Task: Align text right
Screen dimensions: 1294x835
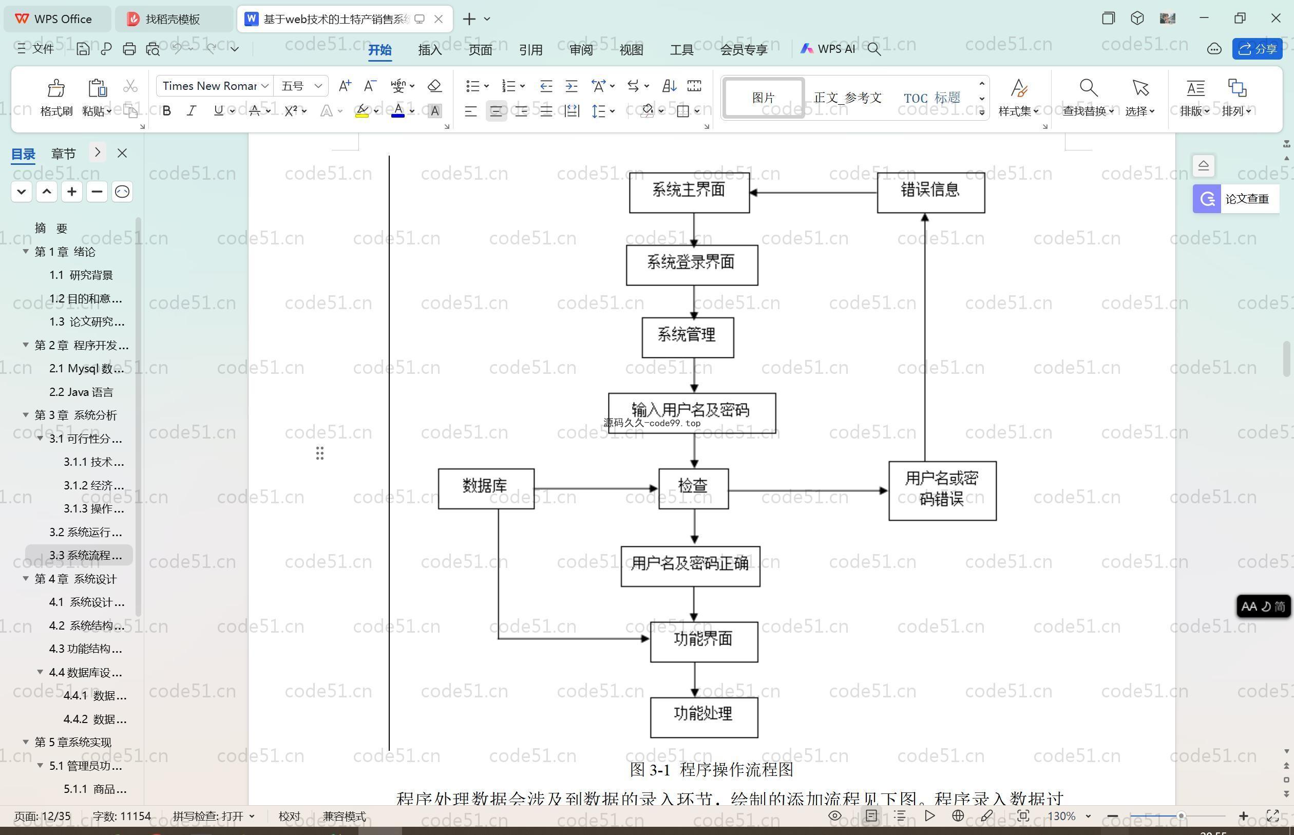Action: pyautogui.click(x=522, y=111)
